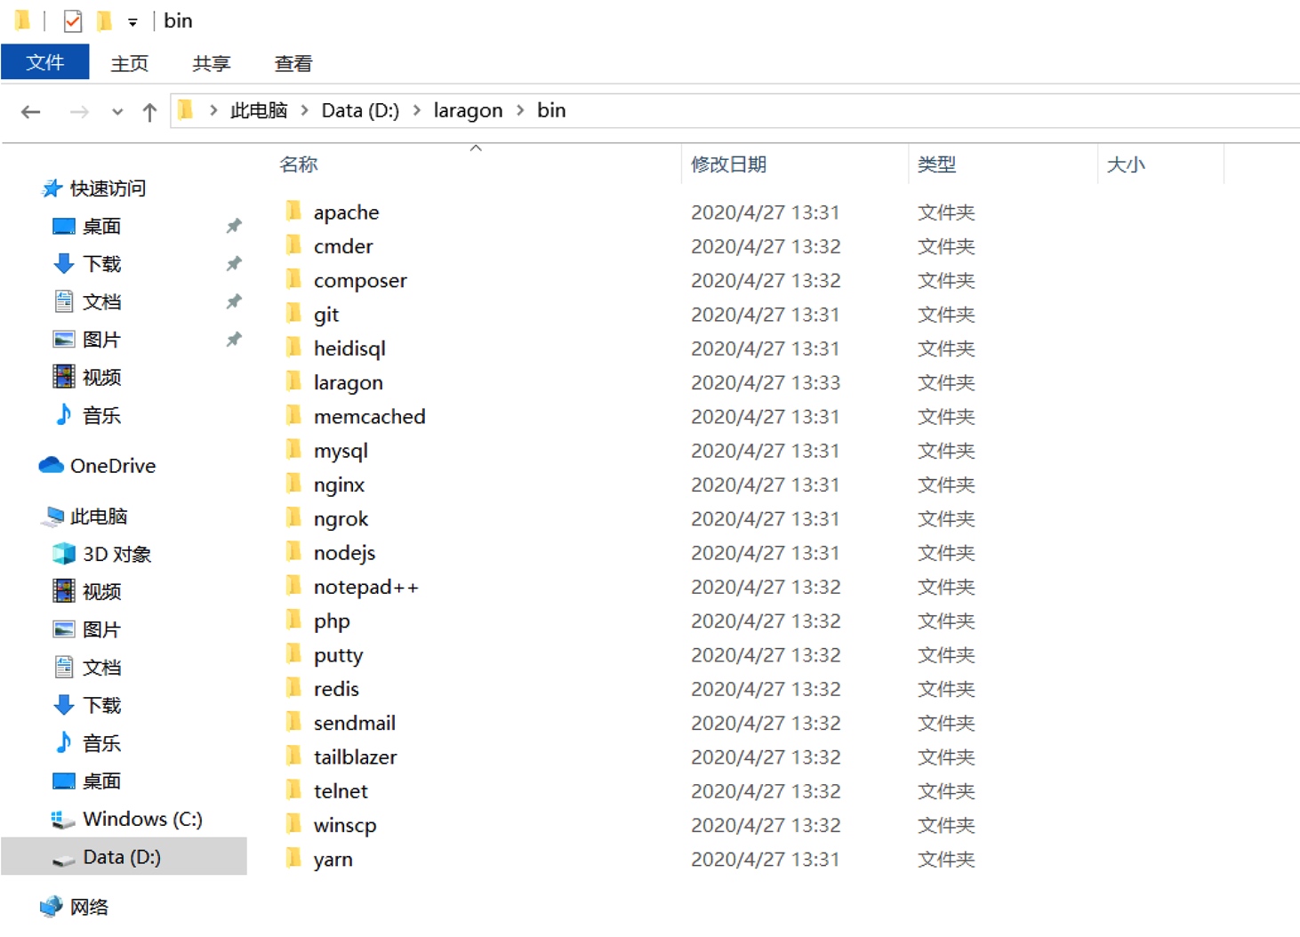Sort by the 大小 column header

click(1126, 164)
